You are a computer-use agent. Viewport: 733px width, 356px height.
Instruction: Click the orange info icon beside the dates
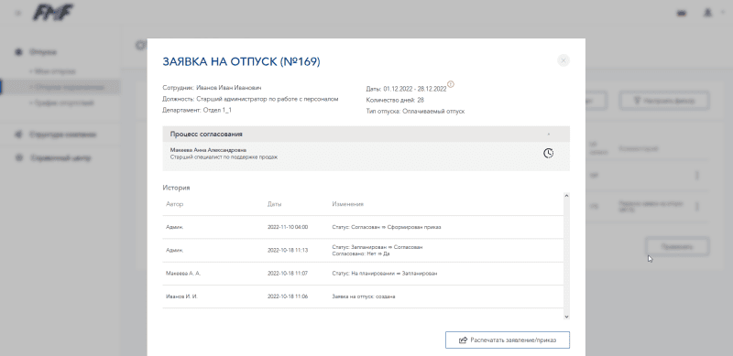tap(451, 84)
